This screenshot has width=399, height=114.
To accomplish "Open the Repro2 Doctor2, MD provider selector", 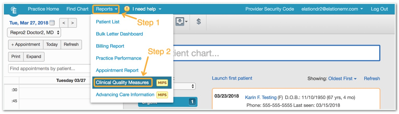I will point(34,33).
